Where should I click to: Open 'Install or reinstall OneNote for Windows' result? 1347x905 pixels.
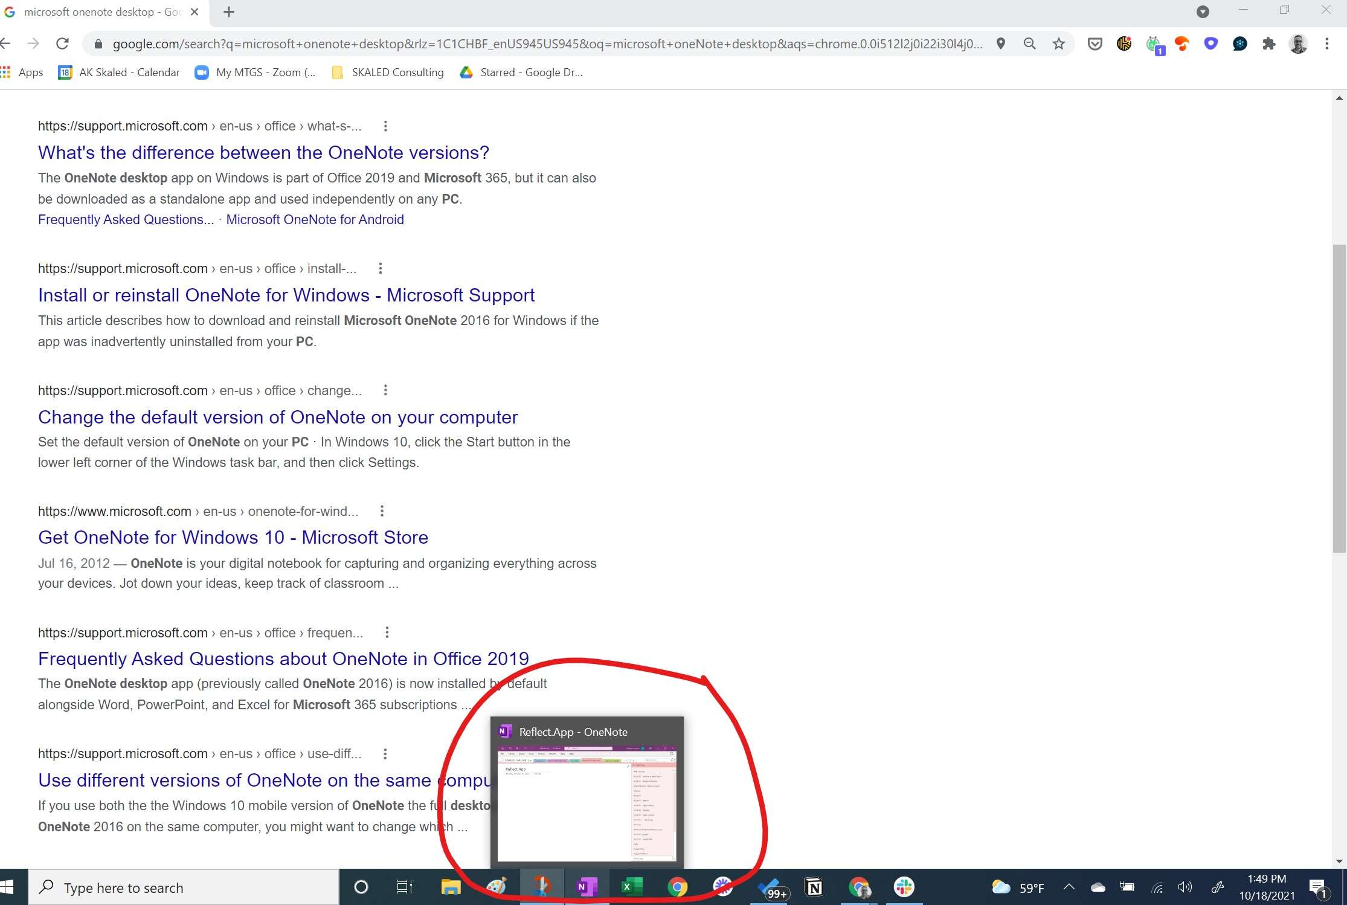(x=286, y=295)
